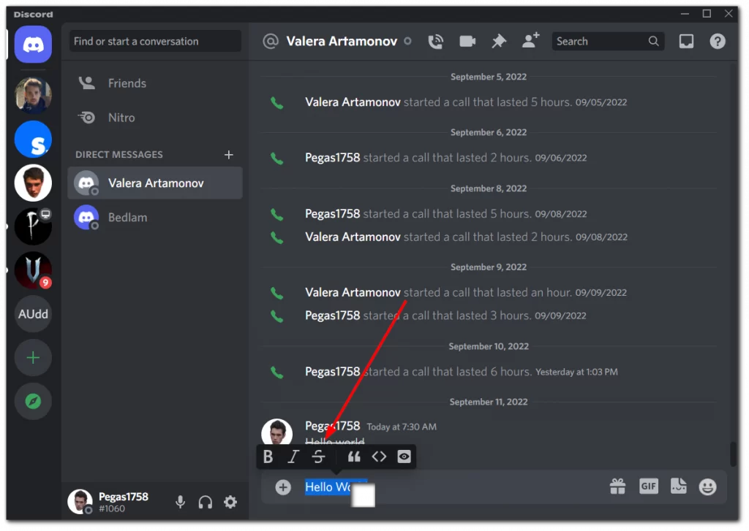
Task: Click Valera Artamonov in 5 hours call 09/05/2022
Action: 353,102
